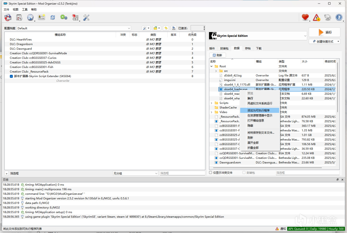The image size is (347, 233).
Task: Click the yellow restore backup arrow icon
Action: click(x=166, y=28)
